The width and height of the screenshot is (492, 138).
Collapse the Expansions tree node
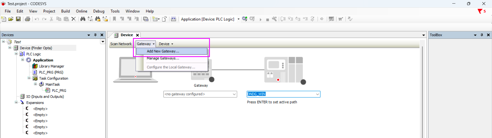[16, 102]
